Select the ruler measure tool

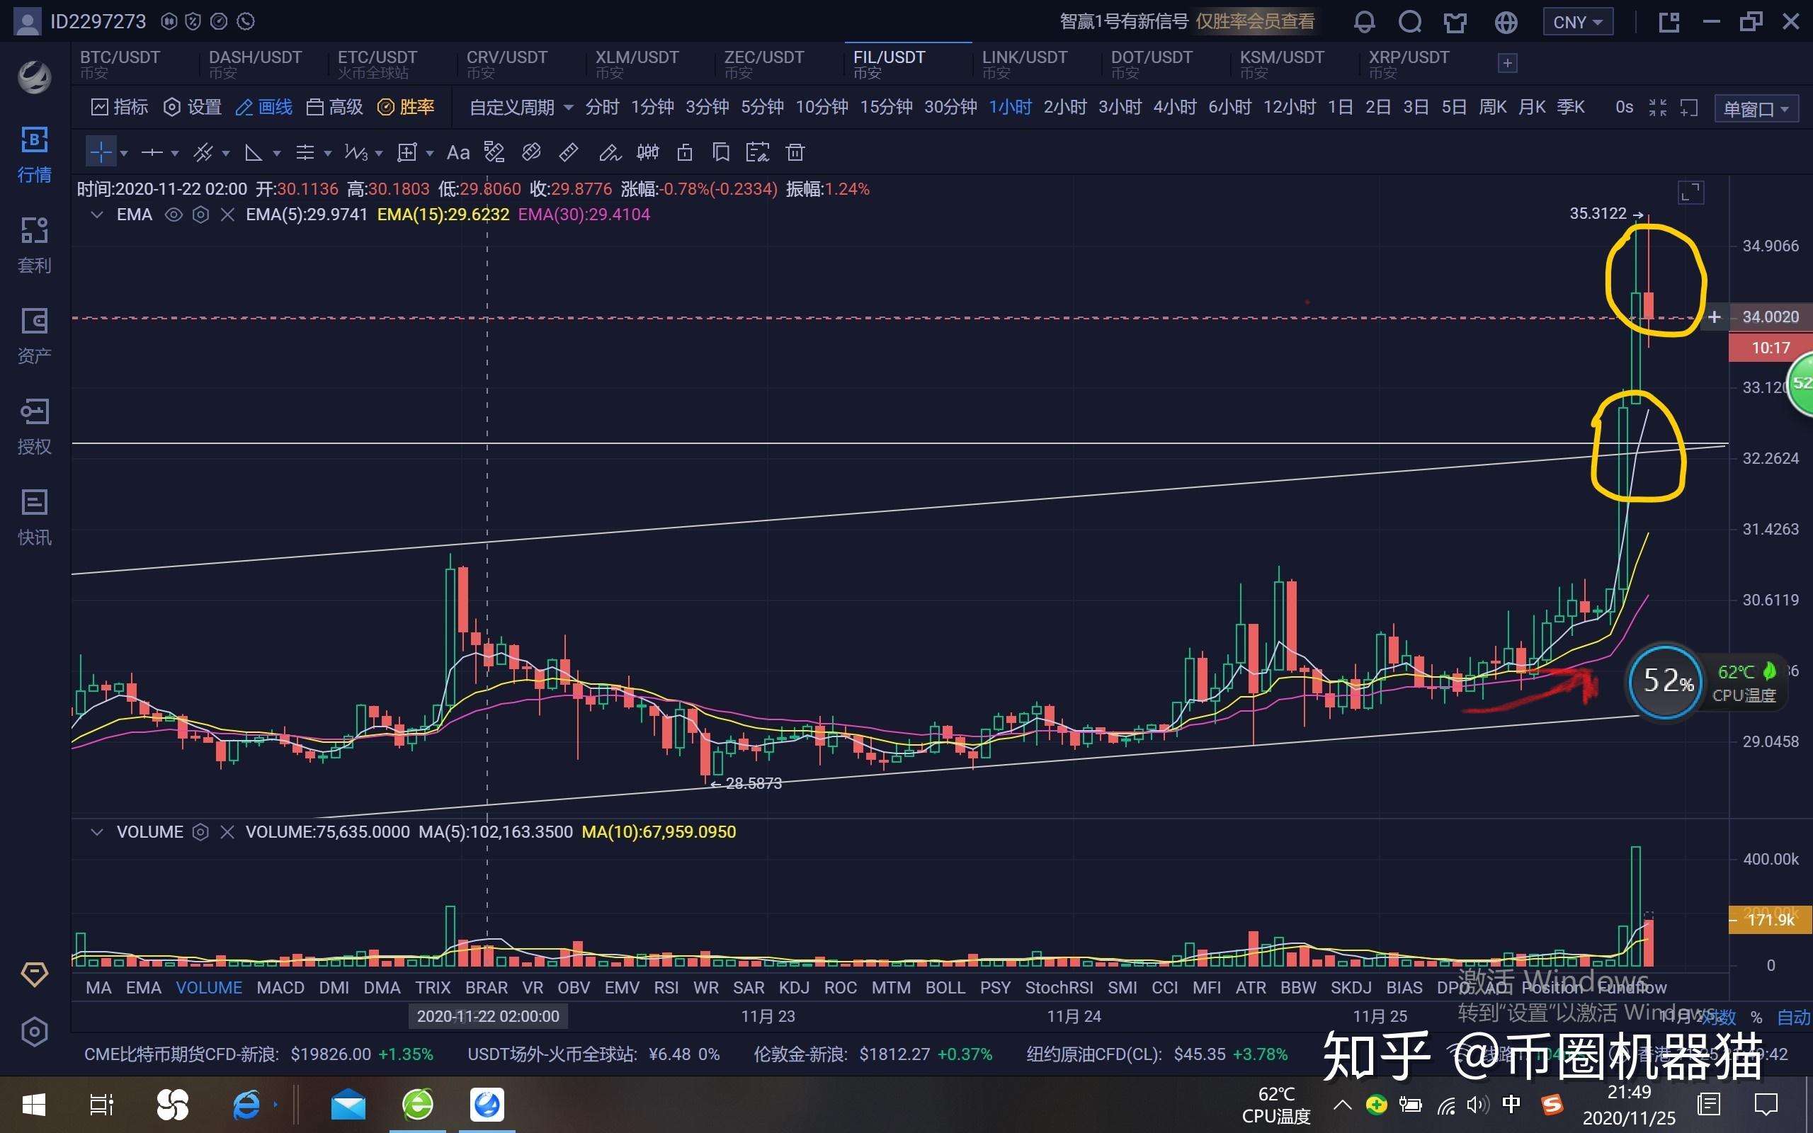point(569,153)
